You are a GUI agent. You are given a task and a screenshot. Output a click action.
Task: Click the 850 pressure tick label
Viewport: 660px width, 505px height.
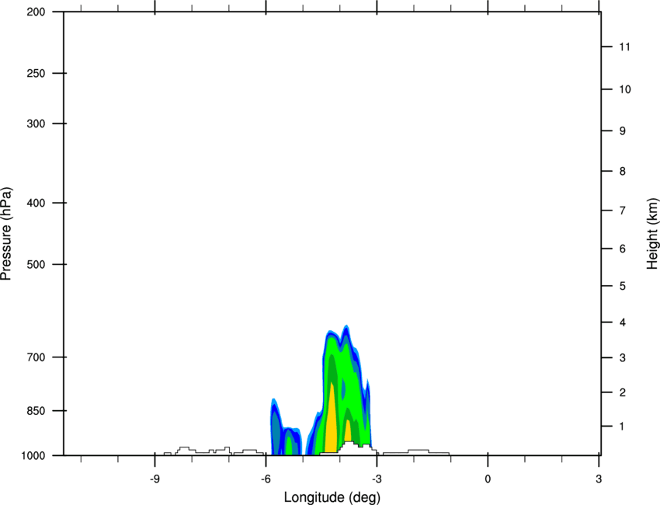pos(36,411)
